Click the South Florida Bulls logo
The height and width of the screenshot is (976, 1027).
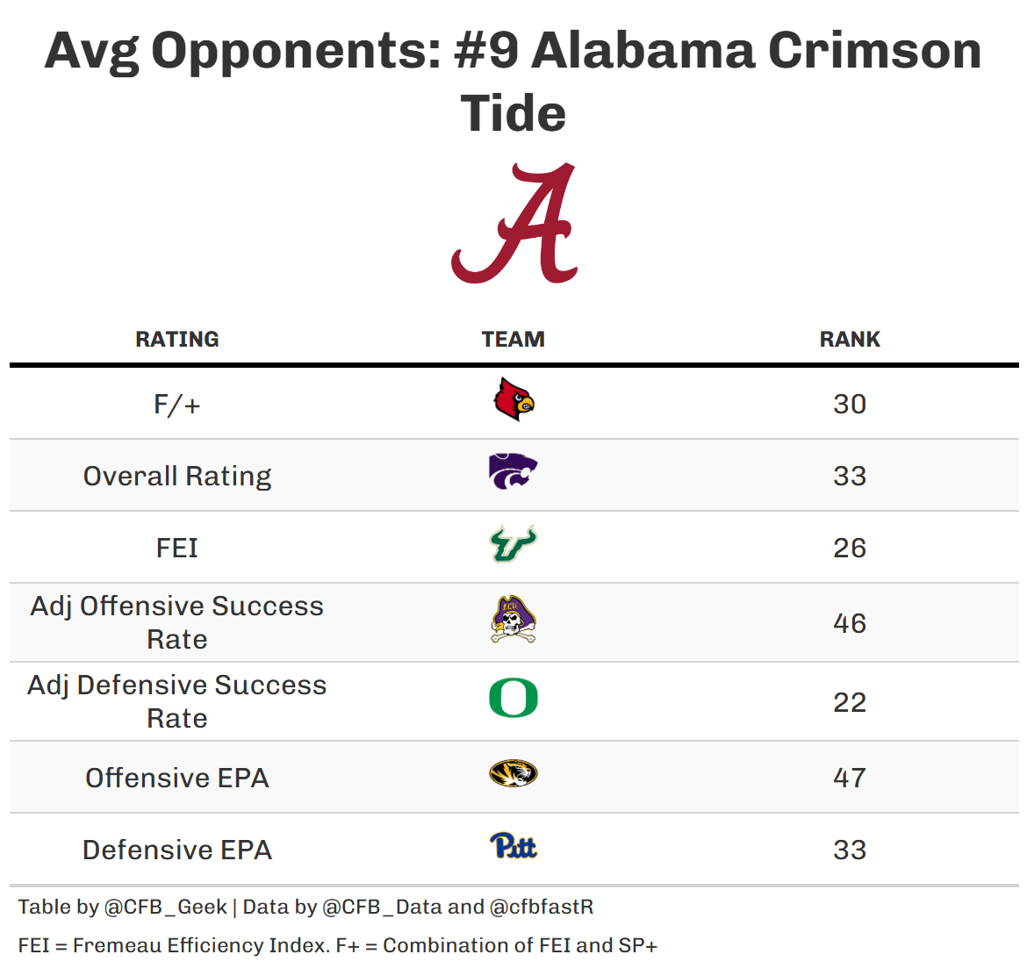tap(513, 544)
